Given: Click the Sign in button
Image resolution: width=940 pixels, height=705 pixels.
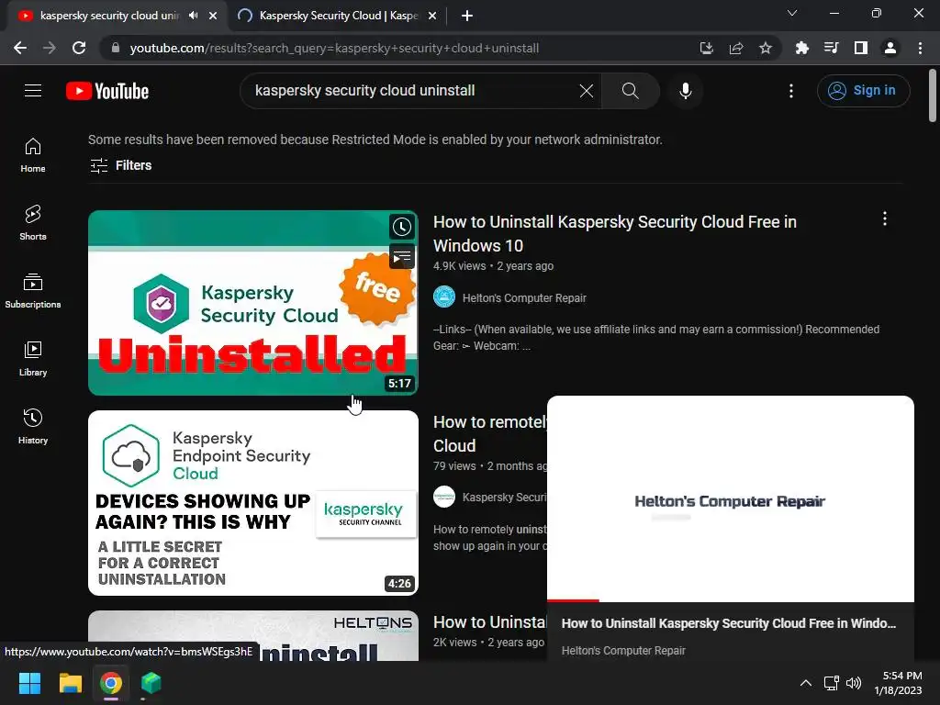Looking at the screenshot, I should 863,91.
